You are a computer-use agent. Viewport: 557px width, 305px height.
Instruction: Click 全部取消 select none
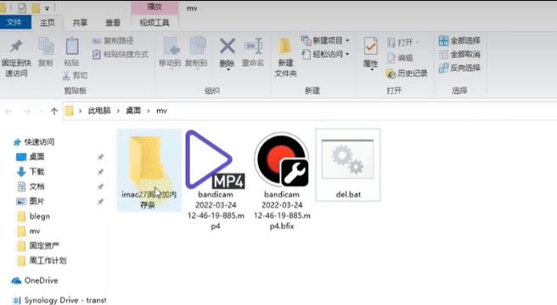[x=459, y=54]
